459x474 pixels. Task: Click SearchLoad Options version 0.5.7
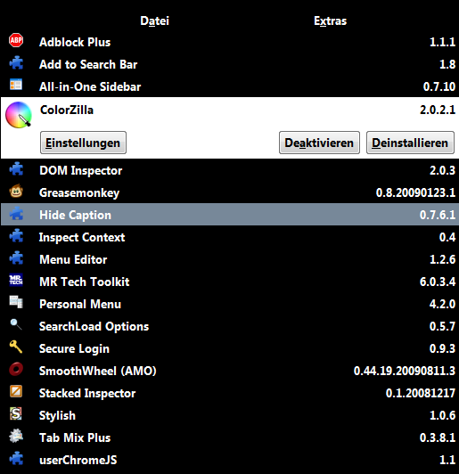pos(442,326)
